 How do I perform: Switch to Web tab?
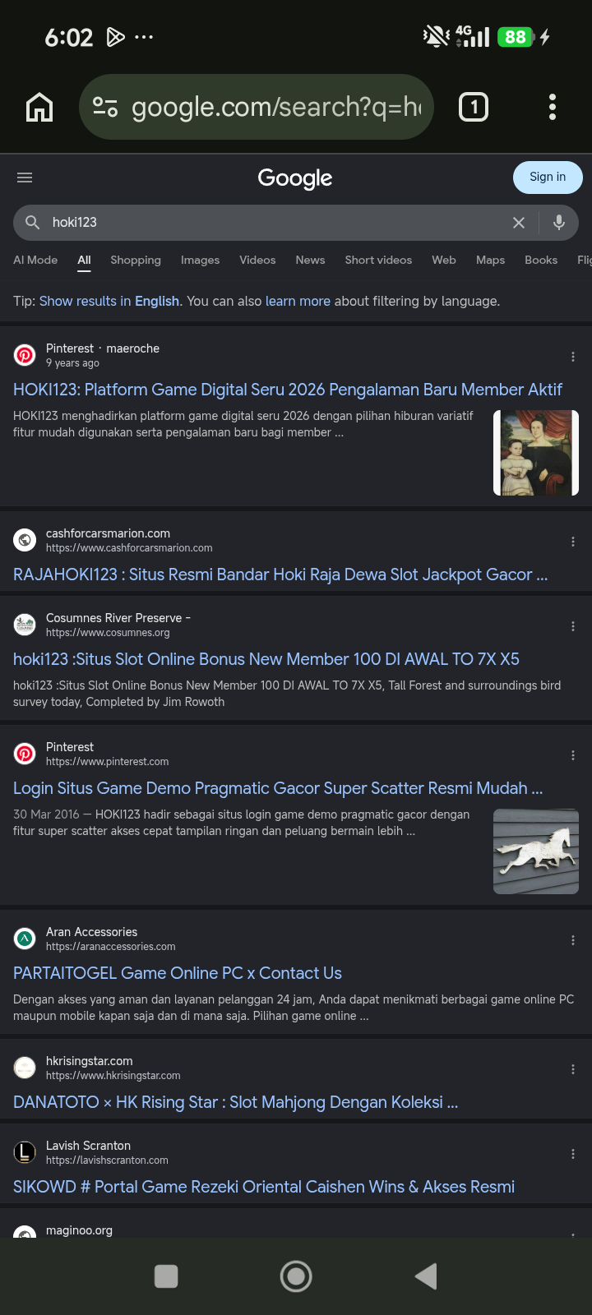coord(444,260)
